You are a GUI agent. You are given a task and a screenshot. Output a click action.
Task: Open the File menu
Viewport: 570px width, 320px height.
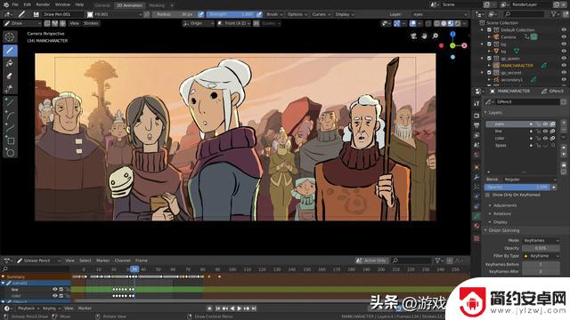(15, 4)
